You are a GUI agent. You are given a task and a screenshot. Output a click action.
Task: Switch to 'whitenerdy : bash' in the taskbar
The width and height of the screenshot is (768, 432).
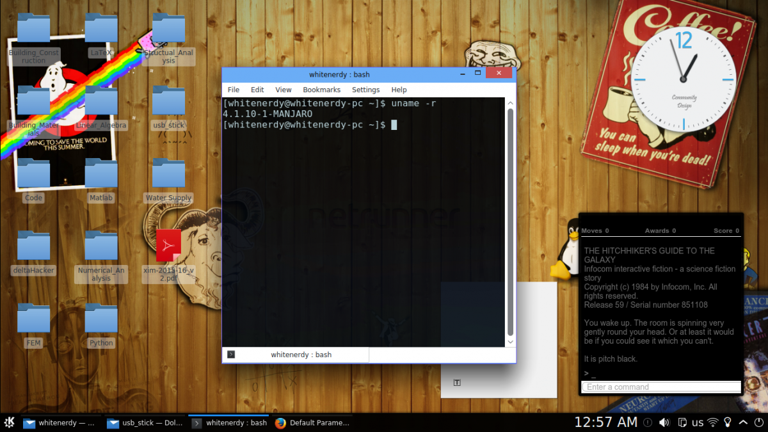[229, 422]
